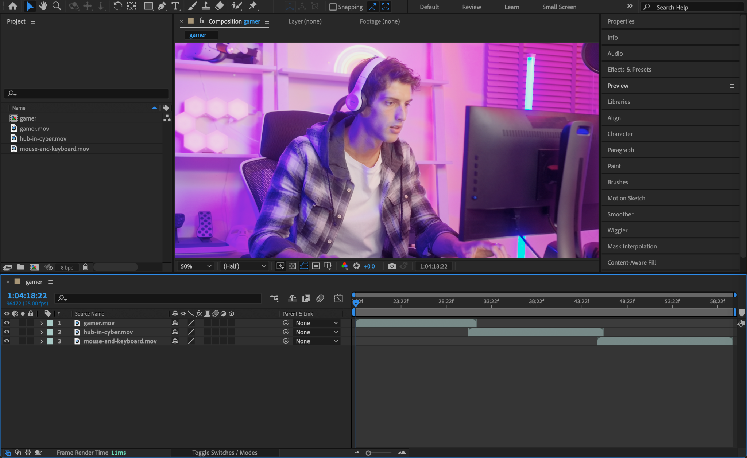Select hub-in-cyber.mov in the Project panel

point(43,139)
